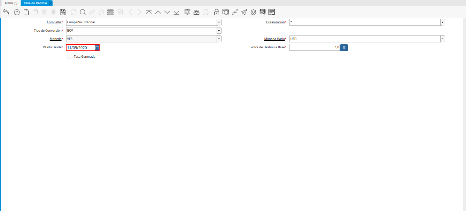This screenshot has height=211, width=466.
Task: Expand the Tipo de Conversión dropdown arrow
Action: click(x=219, y=31)
